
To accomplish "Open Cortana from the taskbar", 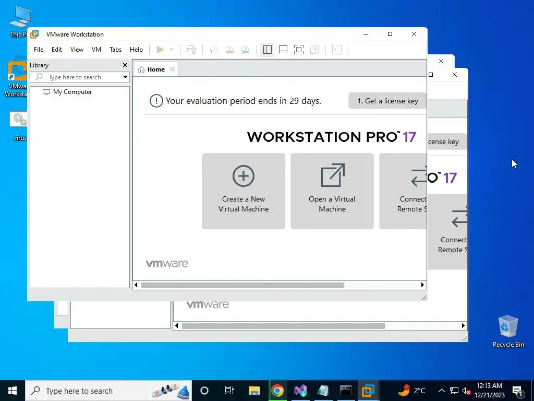I will [204, 391].
